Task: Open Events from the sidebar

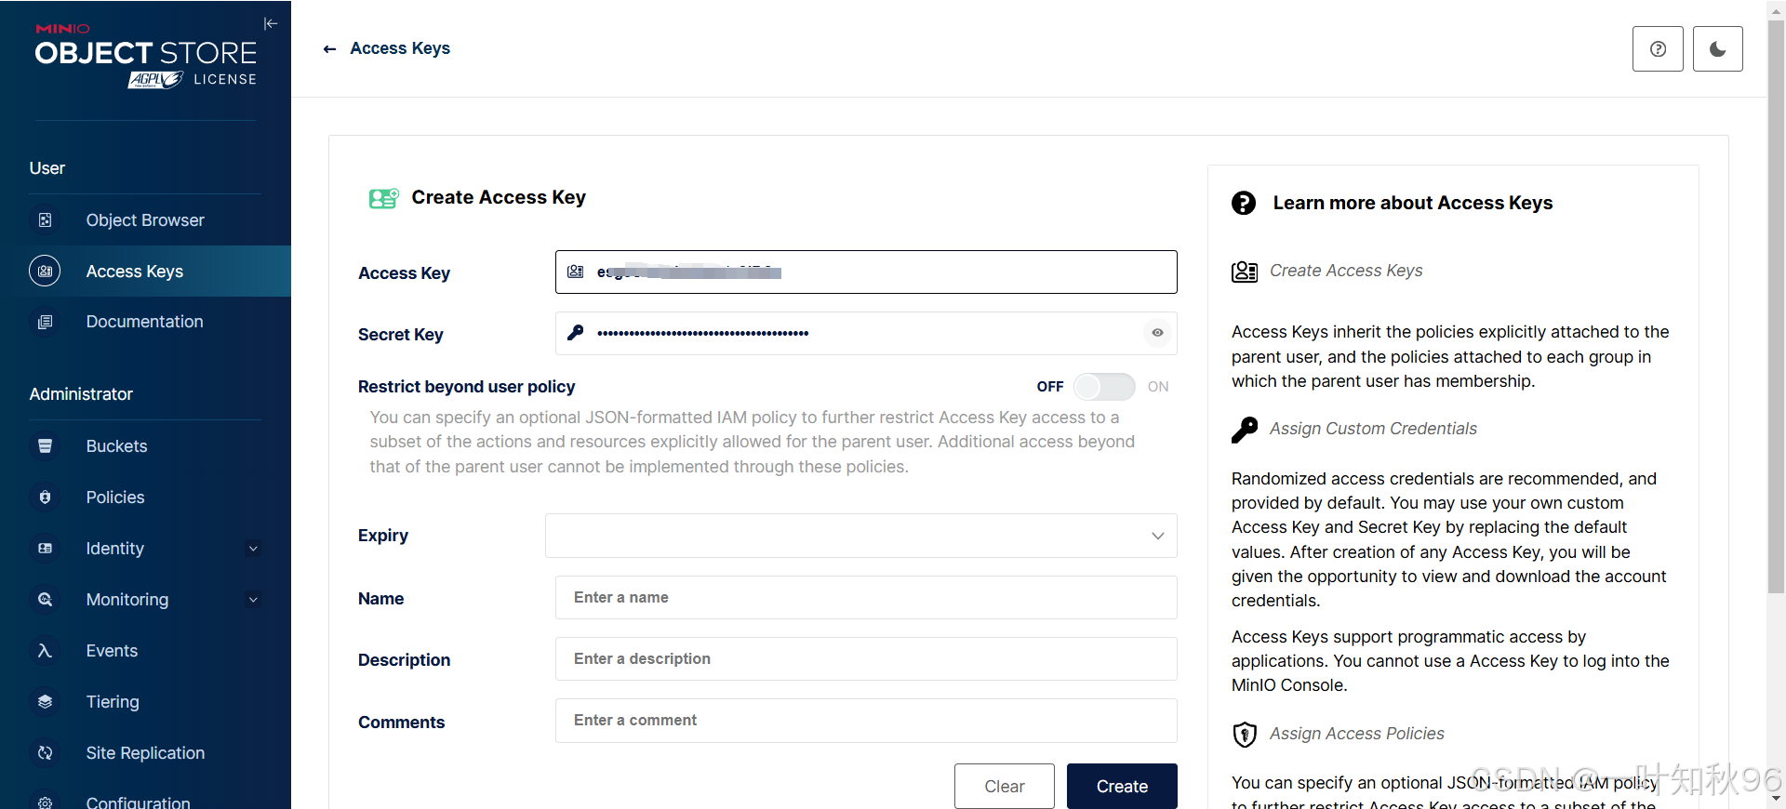Action: click(145, 651)
